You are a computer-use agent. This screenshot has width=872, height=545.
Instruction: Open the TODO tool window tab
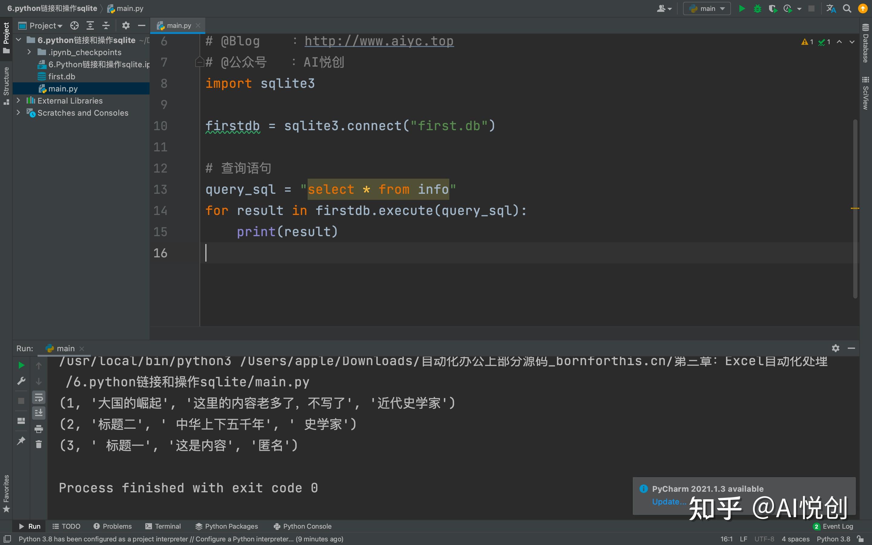click(66, 526)
